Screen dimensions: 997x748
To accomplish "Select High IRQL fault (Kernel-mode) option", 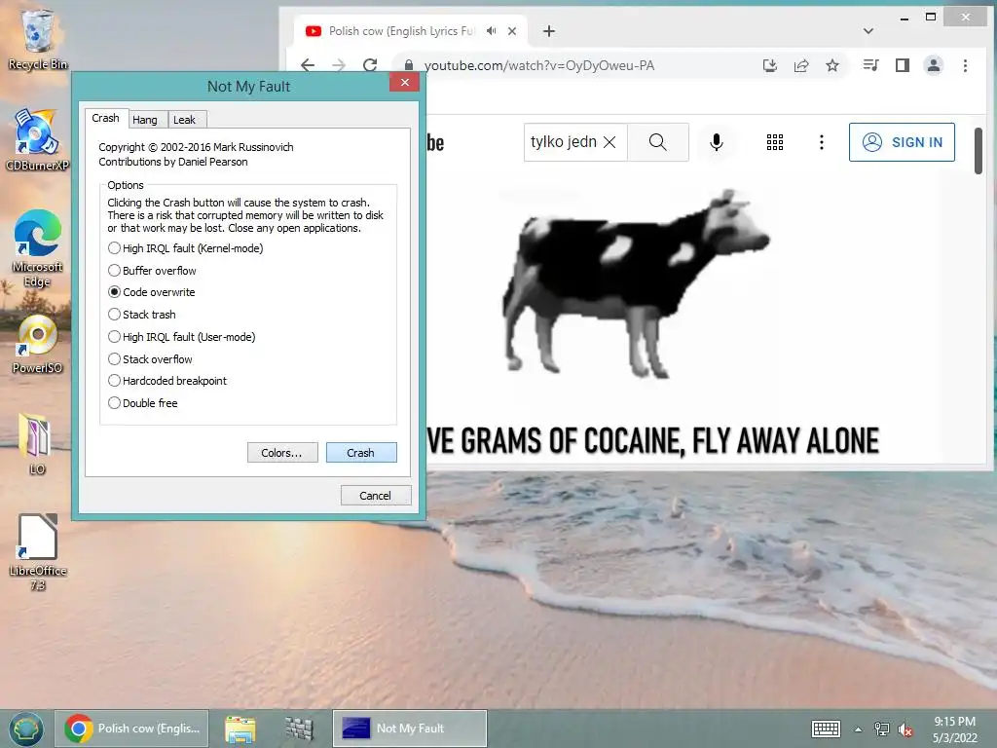I will click(185, 248).
